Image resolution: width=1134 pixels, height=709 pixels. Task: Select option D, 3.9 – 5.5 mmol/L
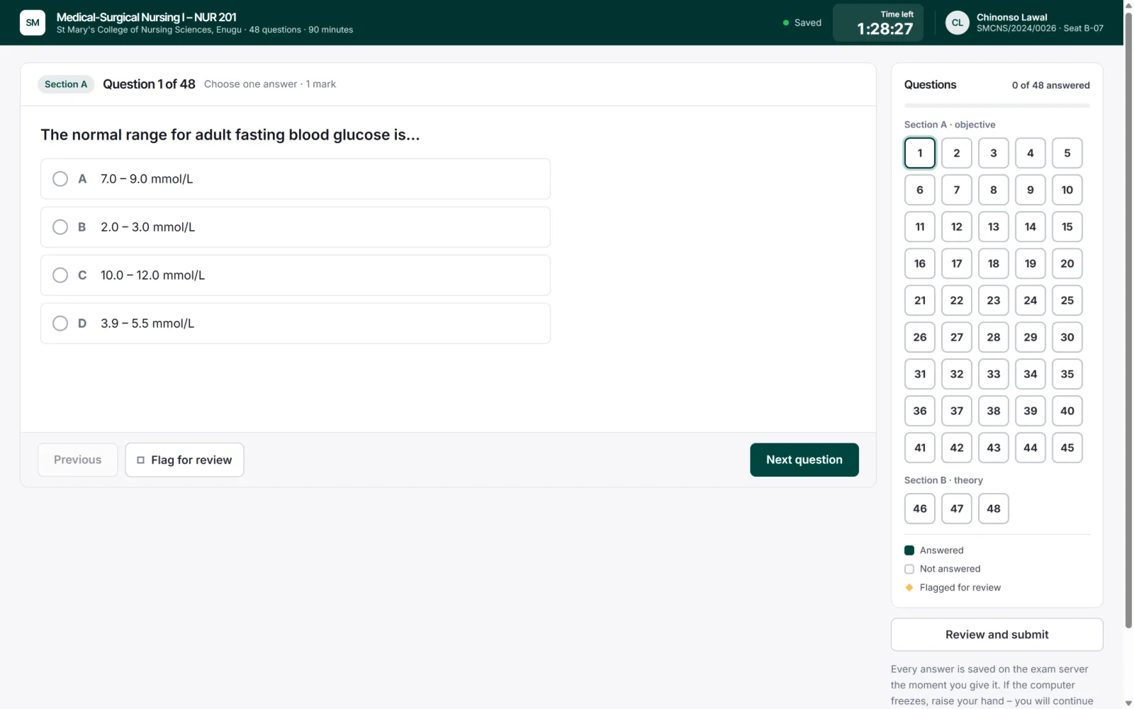point(296,324)
